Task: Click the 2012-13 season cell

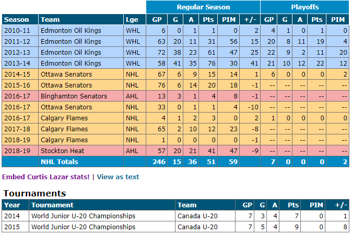Action: [20, 53]
